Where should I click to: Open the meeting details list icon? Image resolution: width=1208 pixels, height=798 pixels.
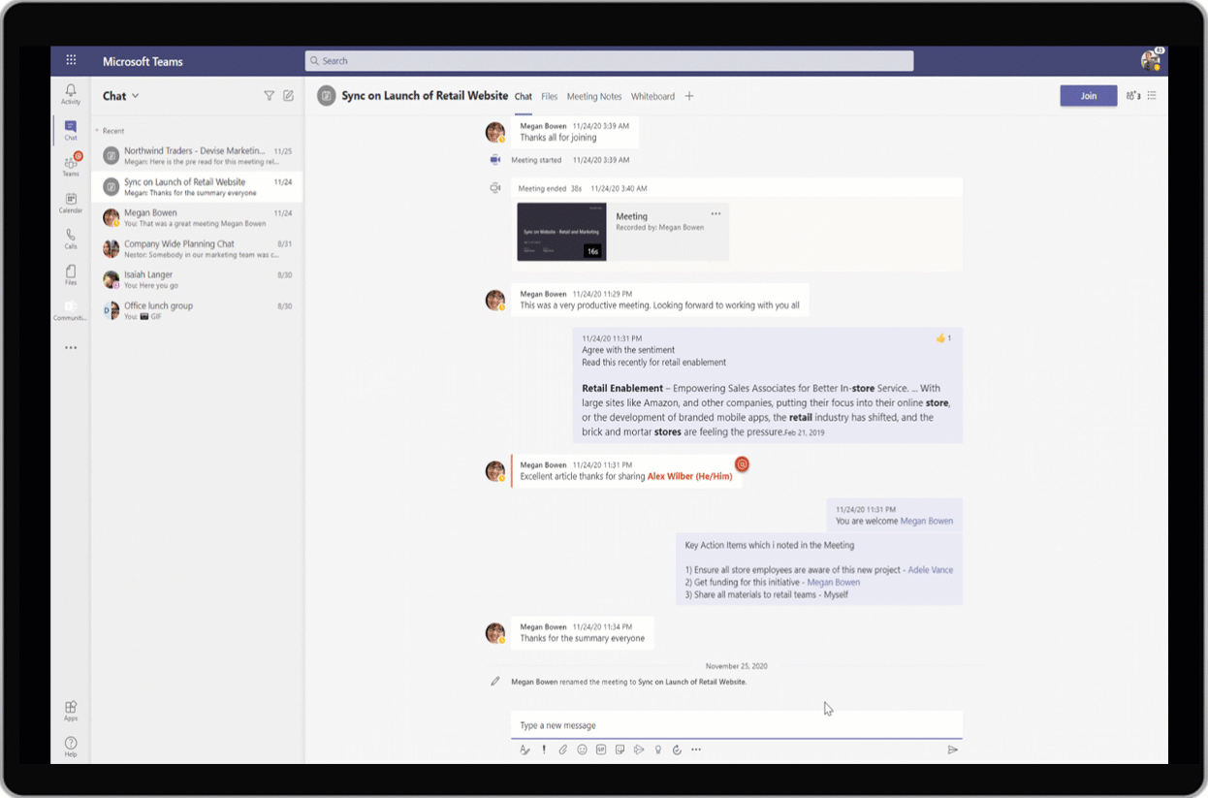(x=1152, y=96)
